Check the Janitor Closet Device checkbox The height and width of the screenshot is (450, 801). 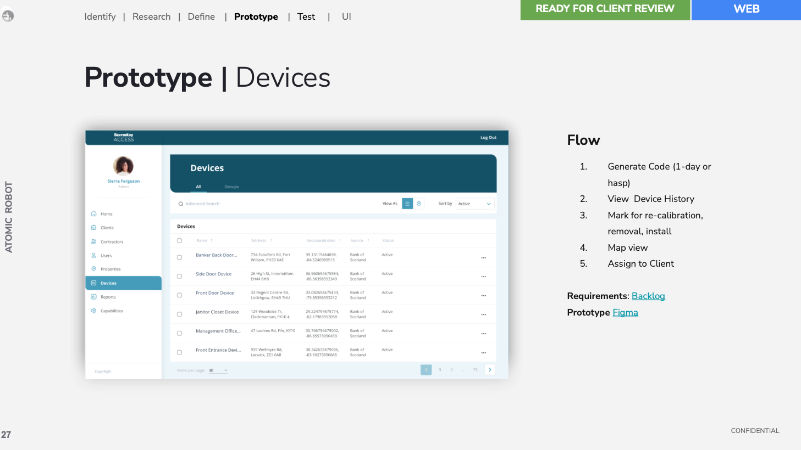[x=179, y=314]
